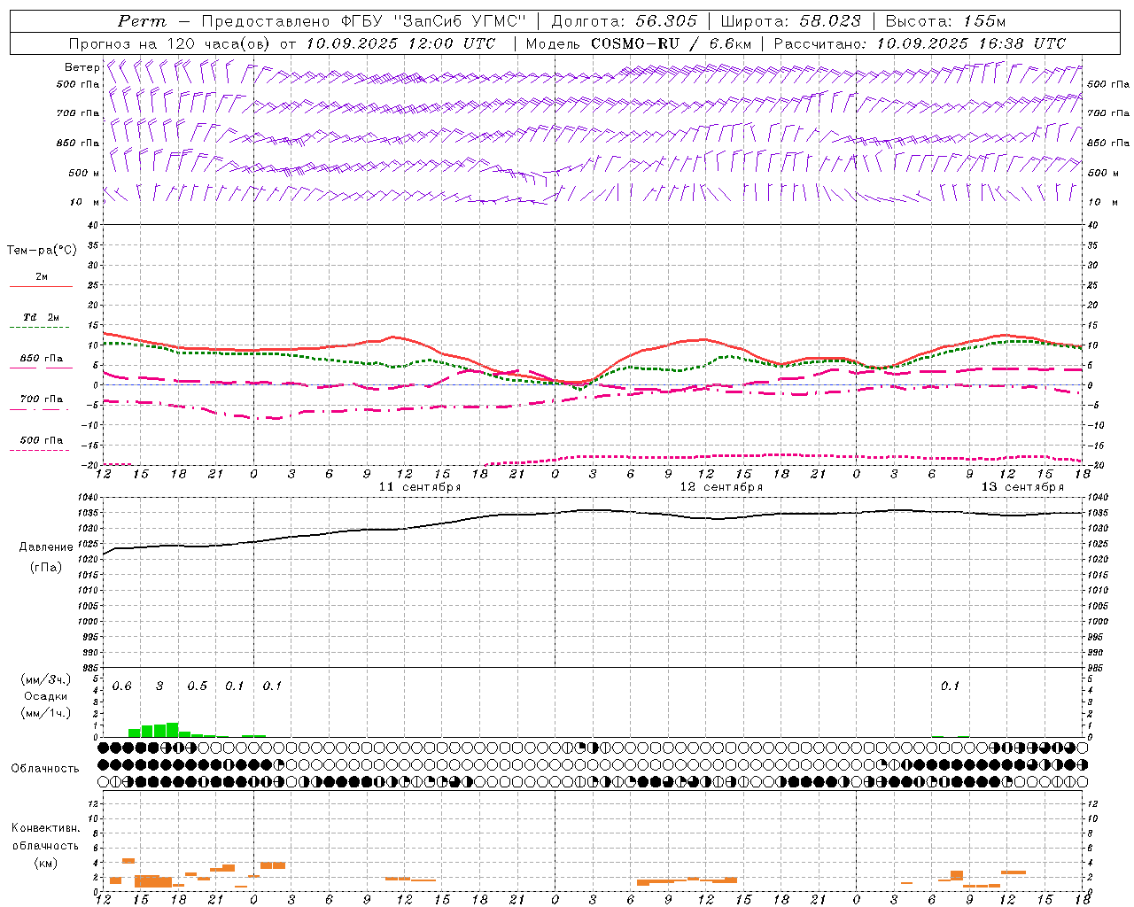Click the "Долгота: 56.305" longitude value
Image resolution: width=1134 pixels, height=907 pixels.
point(625,21)
